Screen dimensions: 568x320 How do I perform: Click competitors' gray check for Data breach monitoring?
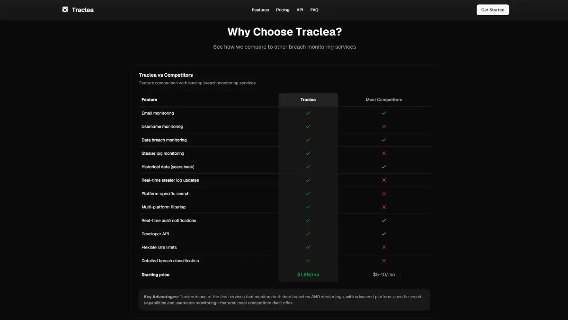click(x=384, y=140)
